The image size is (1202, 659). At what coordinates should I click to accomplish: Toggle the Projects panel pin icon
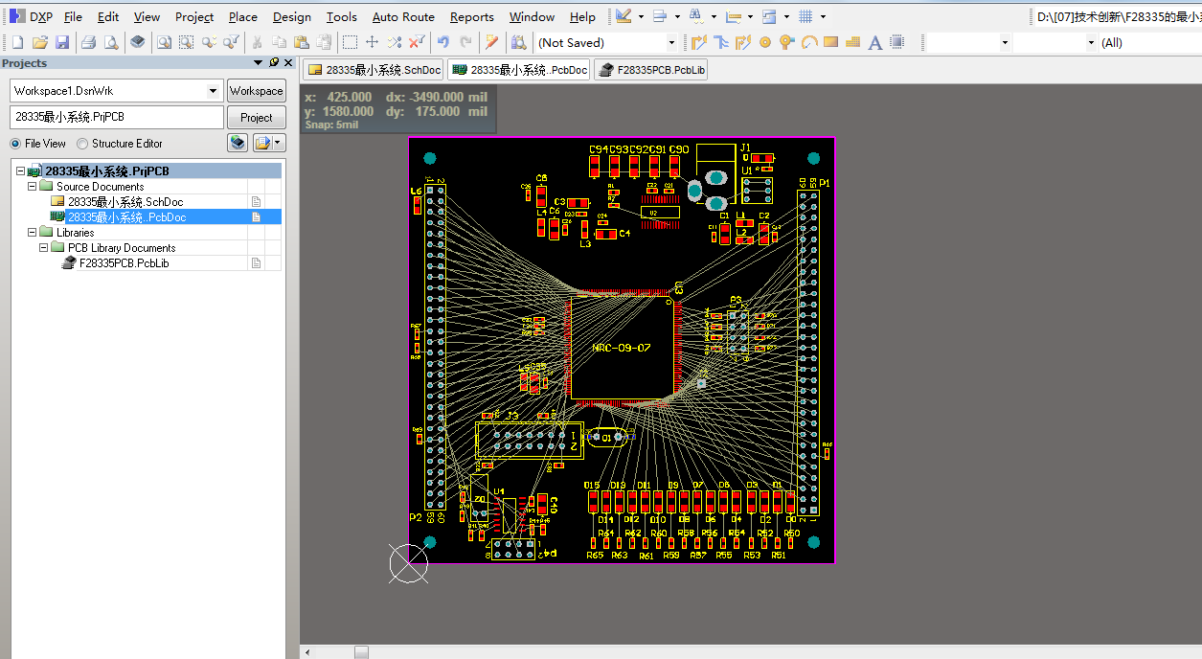[274, 62]
